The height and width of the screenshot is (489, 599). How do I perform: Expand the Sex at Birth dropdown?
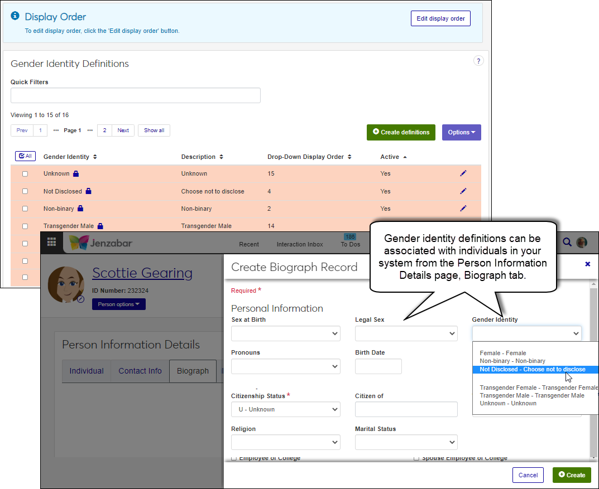pyautogui.click(x=285, y=333)
